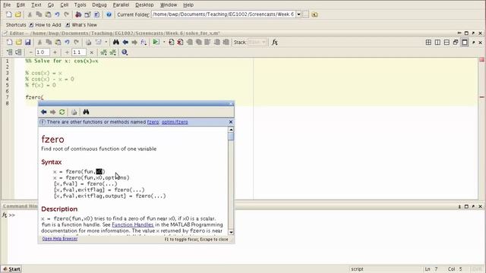
Task: Open the Function Handles documentation link
Action: coord(133,224)
